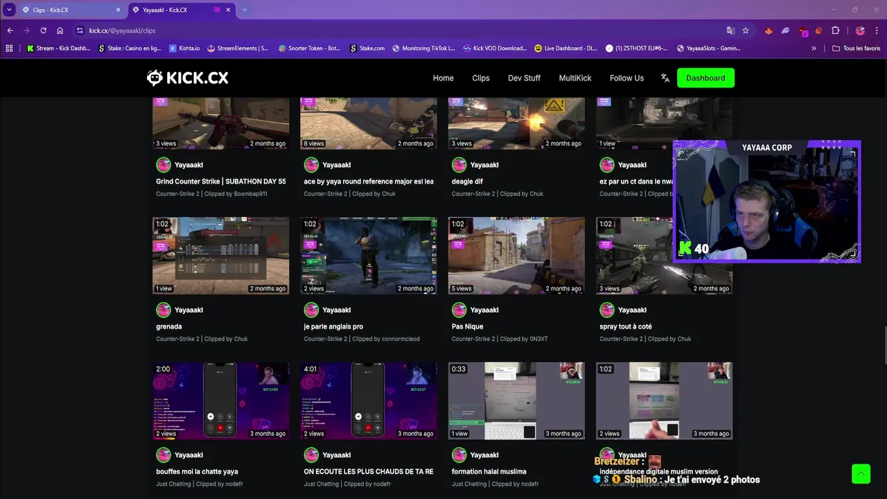Play the grenada clip thumbnail

221,256
